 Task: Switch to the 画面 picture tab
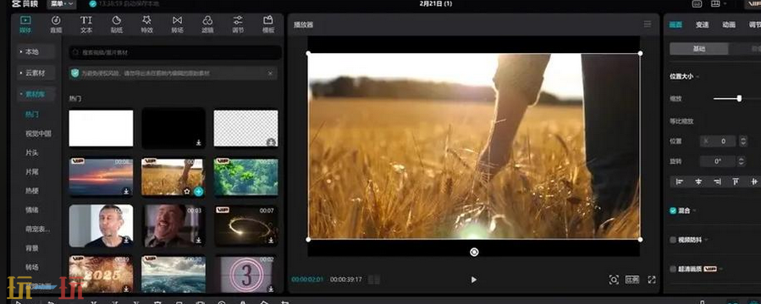tap(676, 24)
